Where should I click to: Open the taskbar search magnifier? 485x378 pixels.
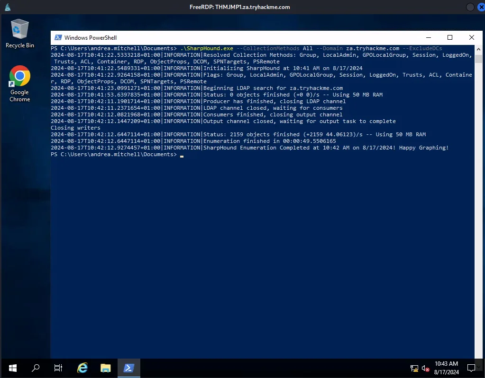coord(36,368)
